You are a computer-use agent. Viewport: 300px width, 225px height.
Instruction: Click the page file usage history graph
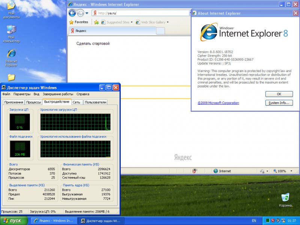click(75, 149)
